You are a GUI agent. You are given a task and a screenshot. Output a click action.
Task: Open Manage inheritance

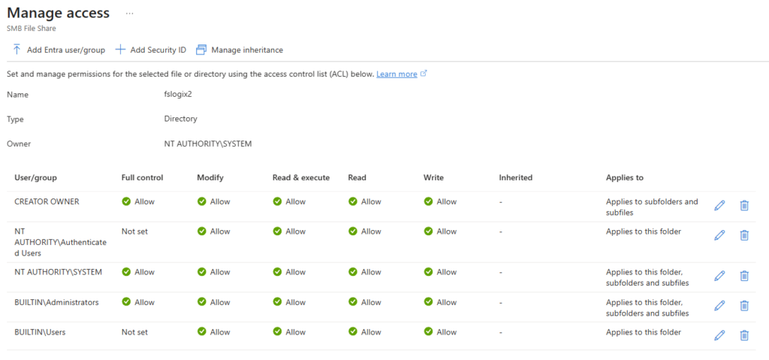point(240,50)
